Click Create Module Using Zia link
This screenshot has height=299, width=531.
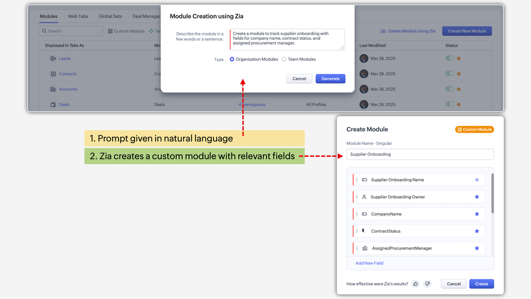pyautogui.click(x=412, y=31)
